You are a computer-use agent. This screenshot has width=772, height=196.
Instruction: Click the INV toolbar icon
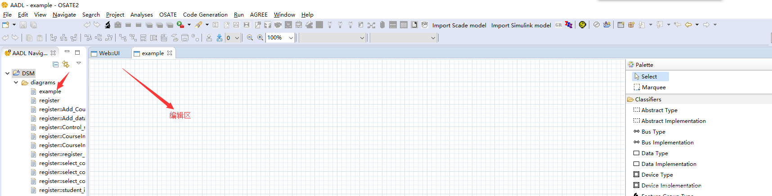coord(424,25)
